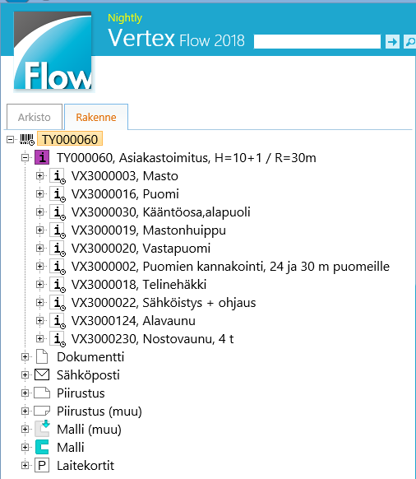Select the highlighted TY000060 root label
Screen dimensions: 416x479
tap(70, 139)
